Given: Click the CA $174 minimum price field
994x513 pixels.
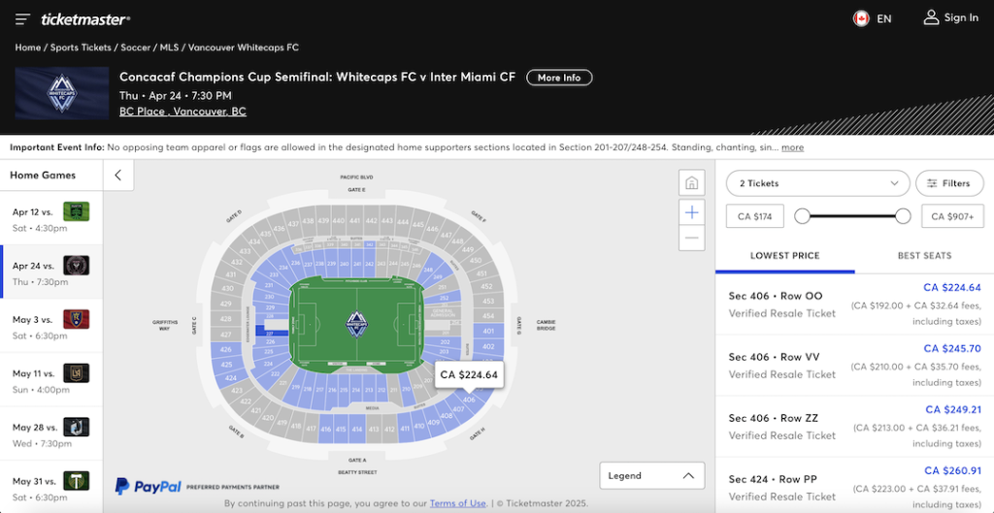Looking at the screenshot, I should (x=755, y=216).
